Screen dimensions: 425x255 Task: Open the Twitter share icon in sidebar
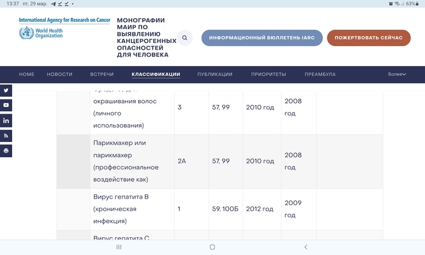pos(6,90)
